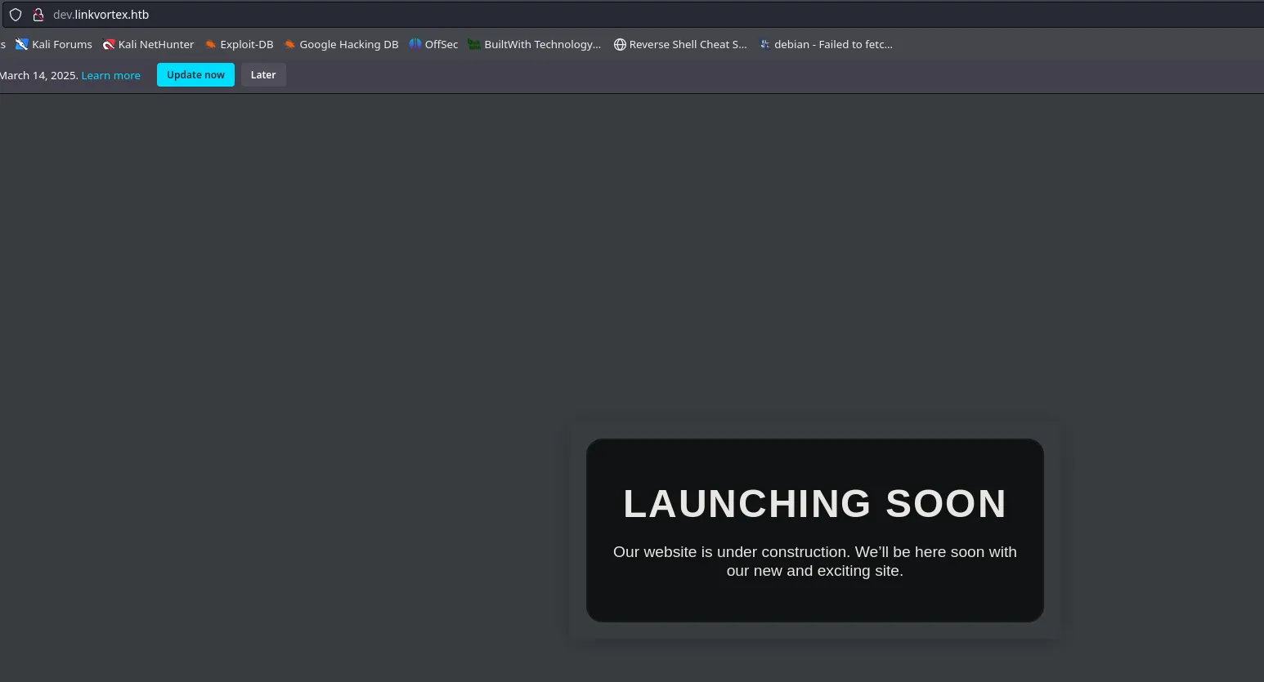Open the debian - Failed to fetch bookmark

tap(832, 44)
